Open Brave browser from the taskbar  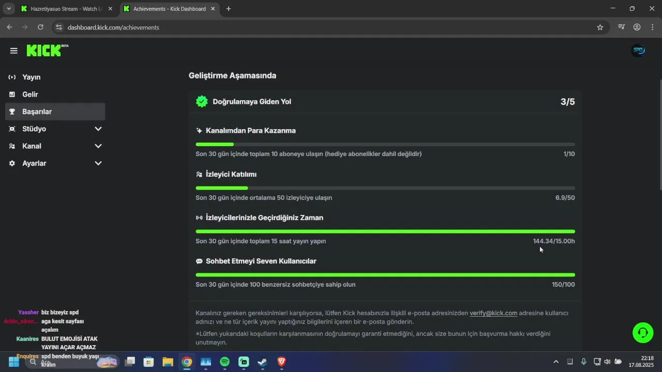281,362
